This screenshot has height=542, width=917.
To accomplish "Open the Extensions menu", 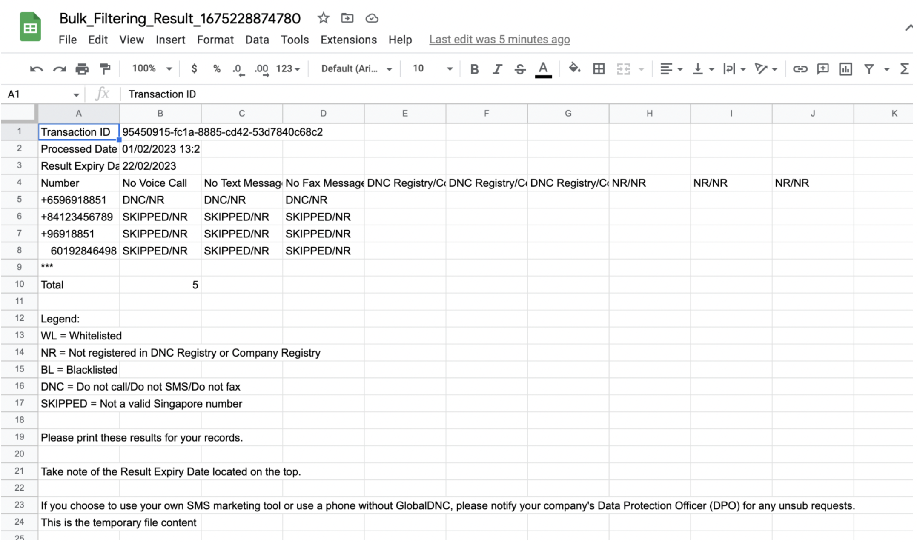I will pos(349,40).
